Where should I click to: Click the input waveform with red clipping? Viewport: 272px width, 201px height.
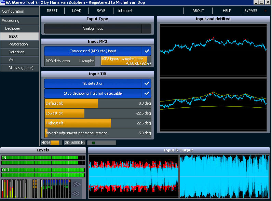134,176
